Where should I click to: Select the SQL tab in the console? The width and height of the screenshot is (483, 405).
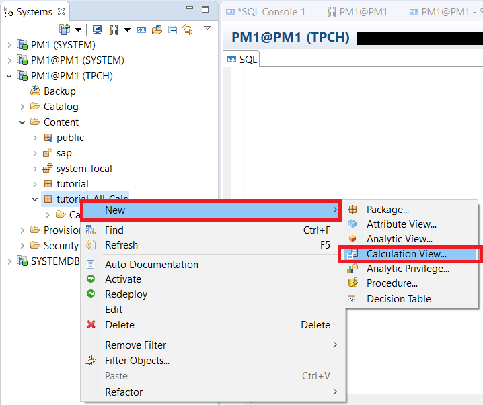click(x=241, y=59)
